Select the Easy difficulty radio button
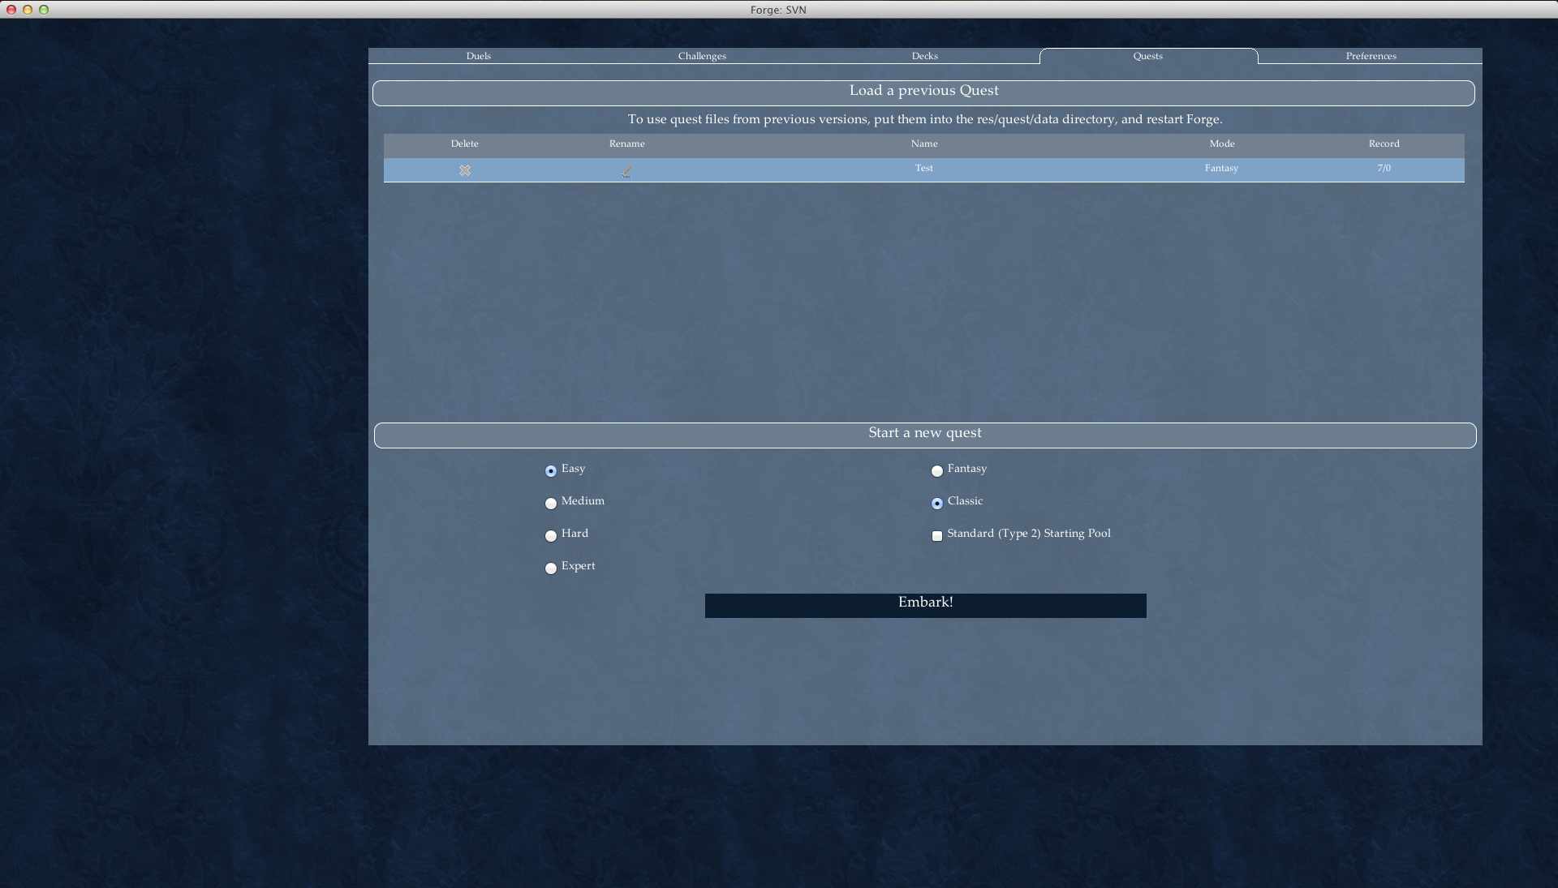Image resolution: width=1558 pixels, height=888 pixels. (x=551, y=471)
